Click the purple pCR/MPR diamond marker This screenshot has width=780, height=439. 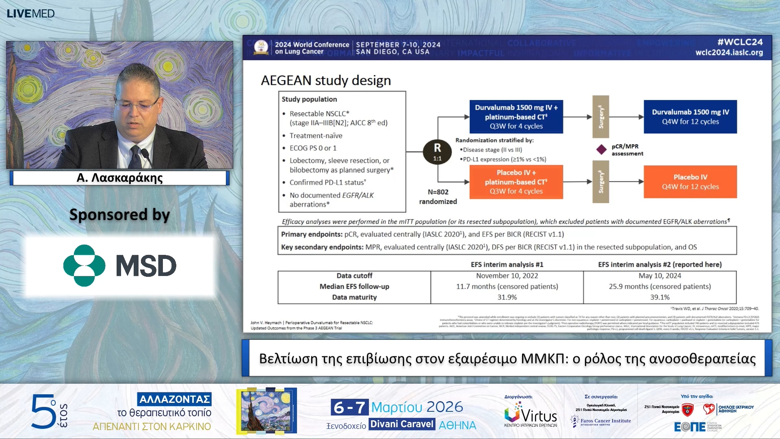[x=601, y=150]
